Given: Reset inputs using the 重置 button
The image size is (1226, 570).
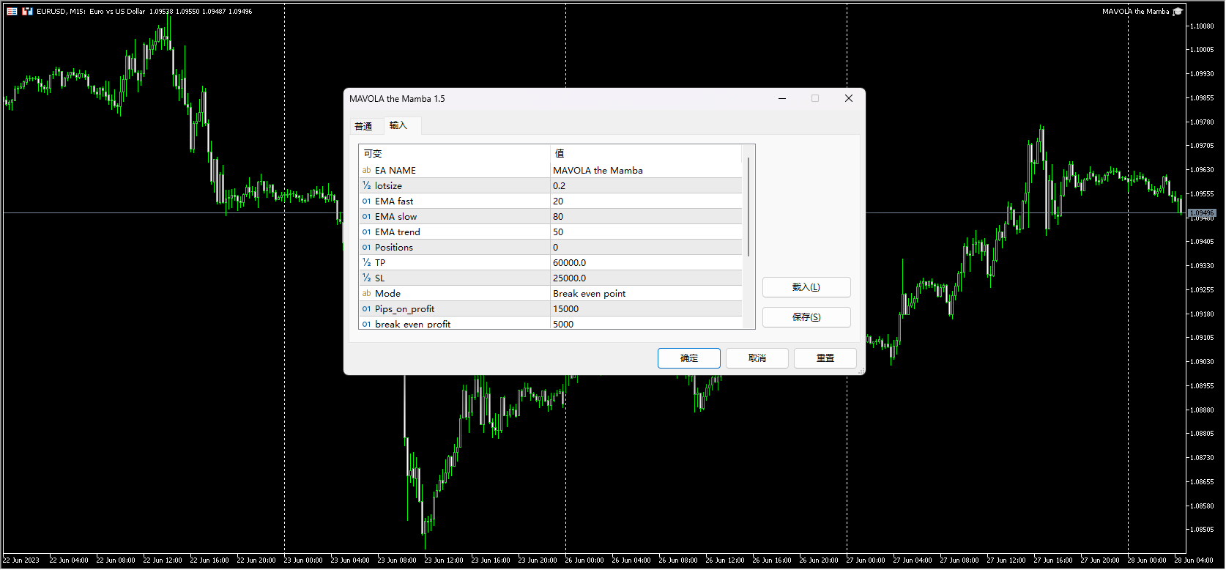Looking at the screenshot, I should click(x=825, y=358).
